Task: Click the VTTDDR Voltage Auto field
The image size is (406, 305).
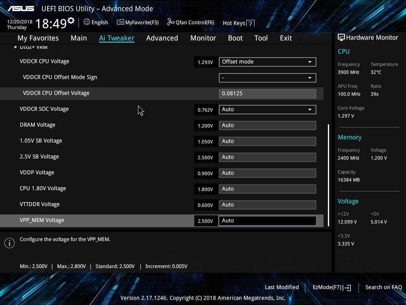Action: click(x=268, y=205)
